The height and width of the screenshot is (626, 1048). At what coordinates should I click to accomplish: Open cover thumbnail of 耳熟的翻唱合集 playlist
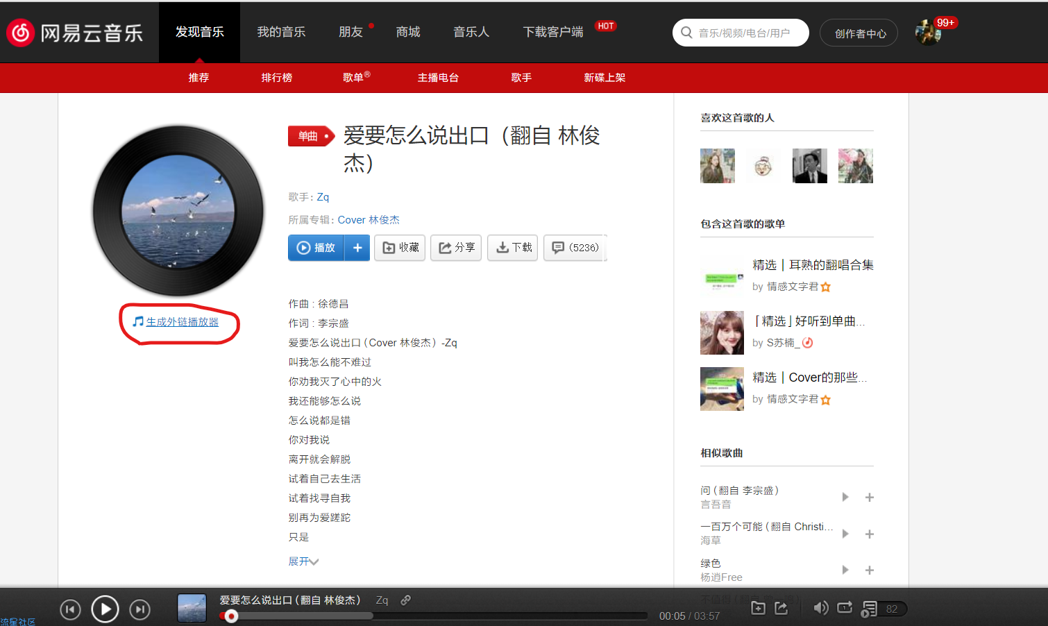pyautogui.click(x=722, y=276)
